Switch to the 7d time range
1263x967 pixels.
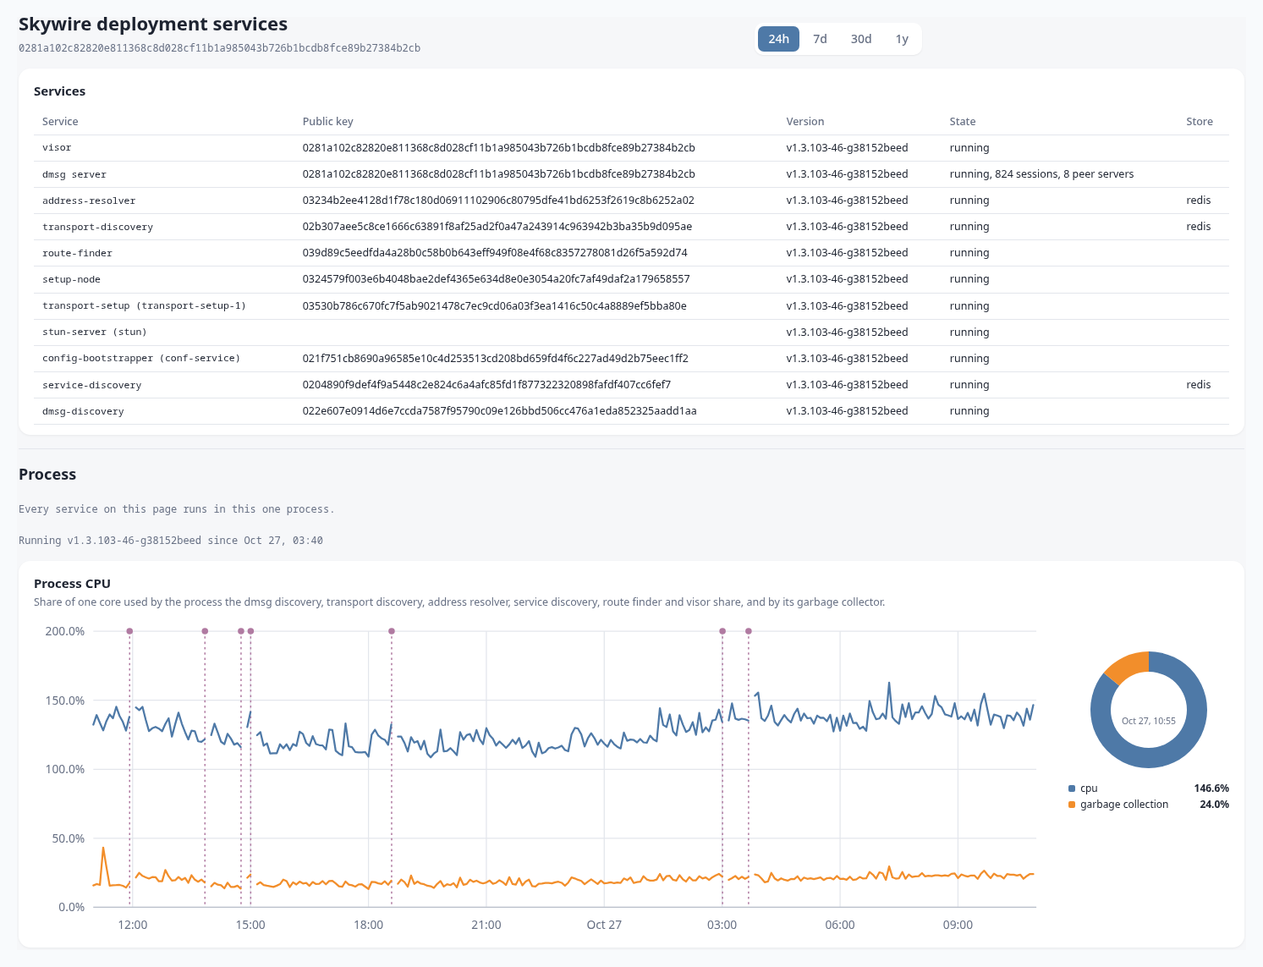point(820,39)
